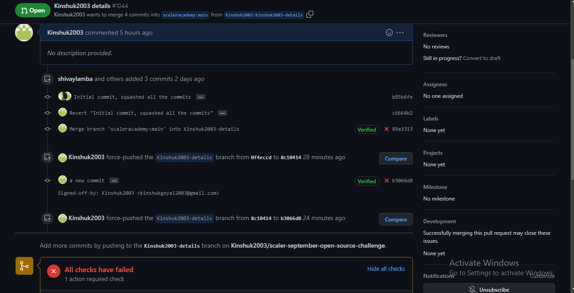Open Merge branch 'scaleracademy:main' commit
The image size is (574, 293).
[154, 129]
